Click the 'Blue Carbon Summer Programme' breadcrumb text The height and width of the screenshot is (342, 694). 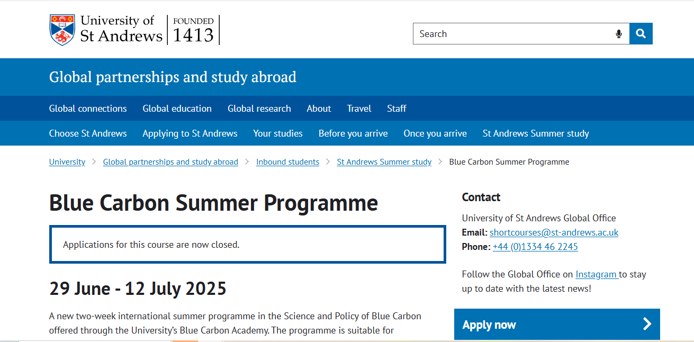point(509,162)
